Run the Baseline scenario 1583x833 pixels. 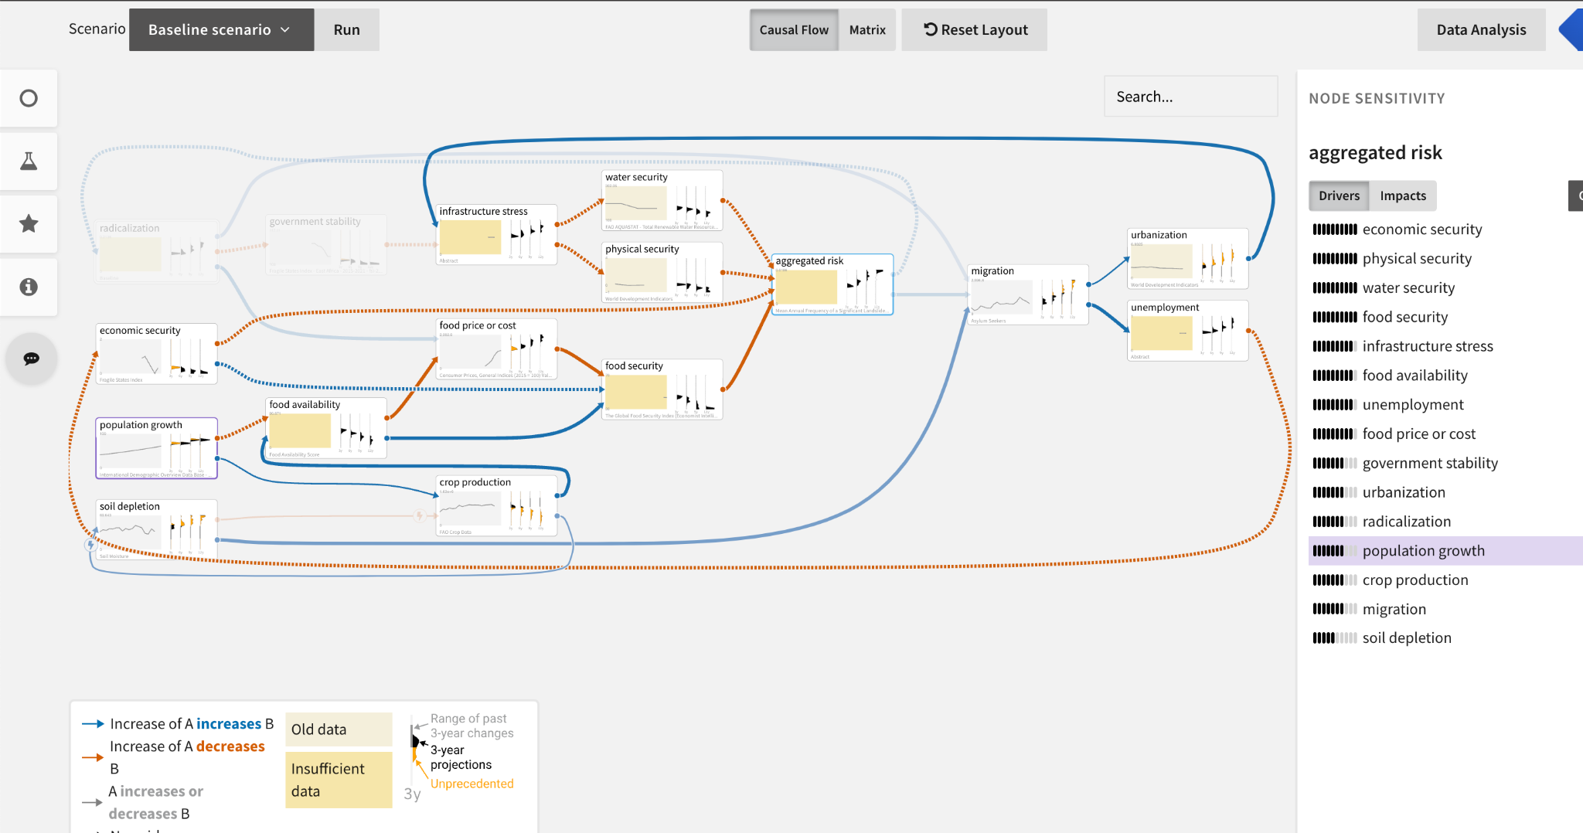tap(346, 29)
